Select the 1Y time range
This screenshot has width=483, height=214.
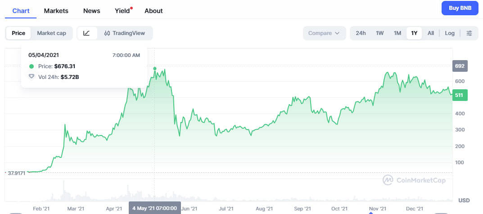(414, 33)
